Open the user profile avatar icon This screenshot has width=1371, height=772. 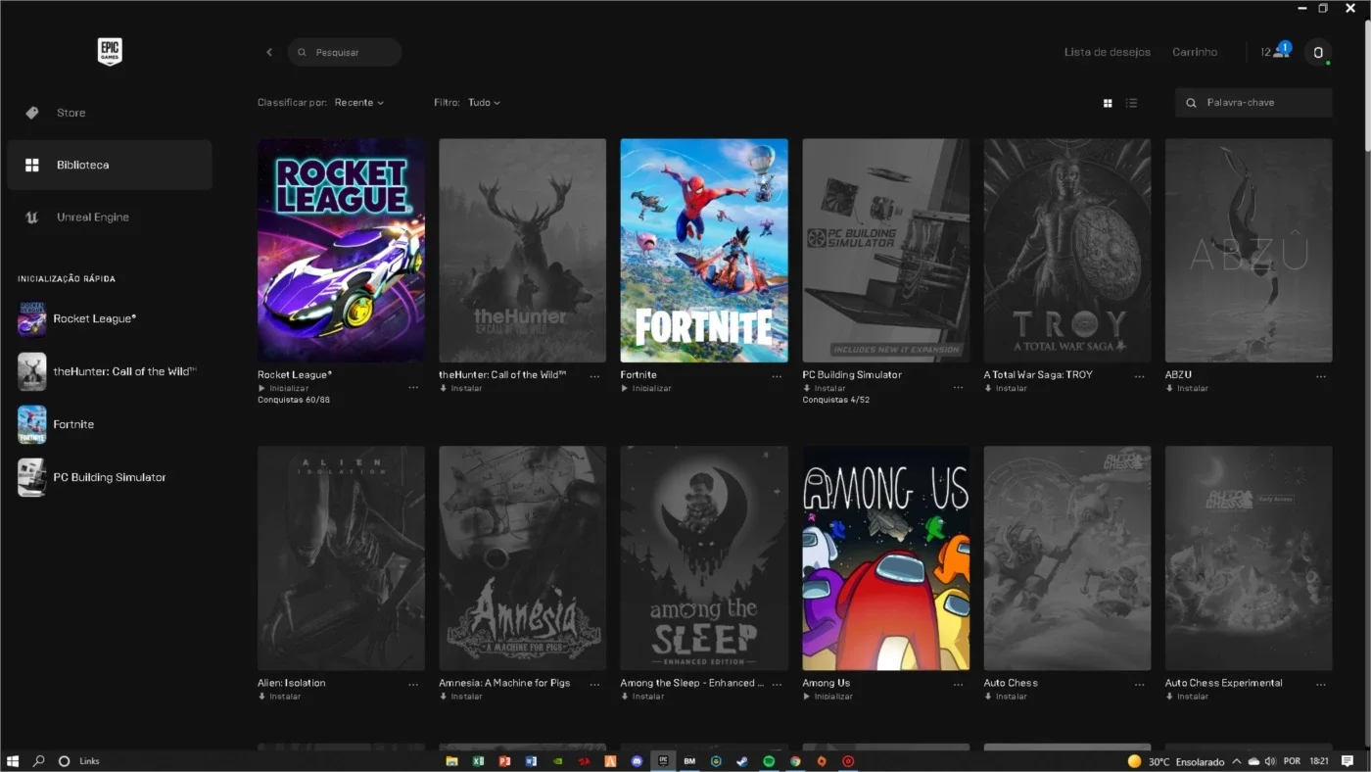pyautogui.click(x=1318, y=52)
